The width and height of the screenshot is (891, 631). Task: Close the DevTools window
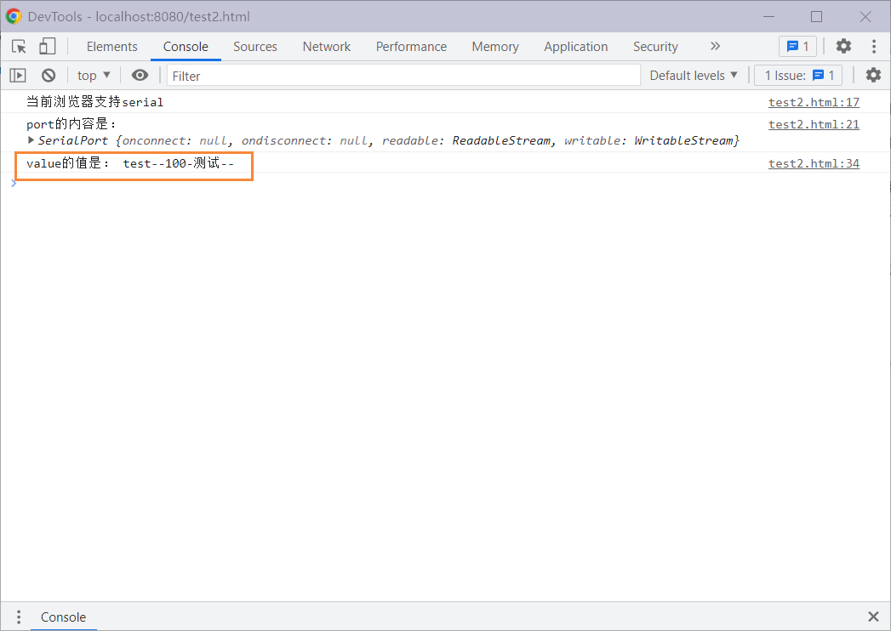(x=865, y=16)
